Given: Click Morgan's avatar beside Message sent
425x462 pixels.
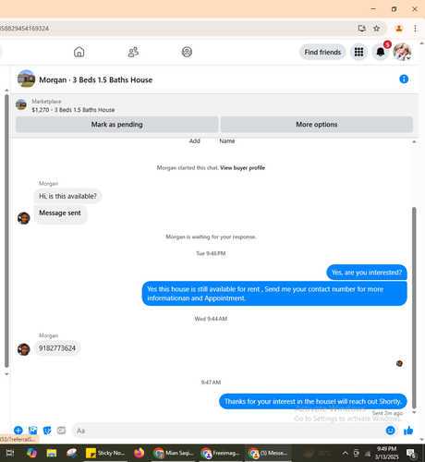Looking at the screenshot, I should coord(23,218).
